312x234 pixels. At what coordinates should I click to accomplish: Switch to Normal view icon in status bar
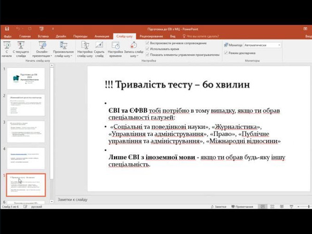pos(262,206)
